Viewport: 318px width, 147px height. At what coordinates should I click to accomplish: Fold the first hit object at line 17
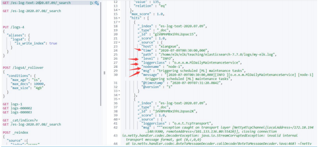[119, 22]
